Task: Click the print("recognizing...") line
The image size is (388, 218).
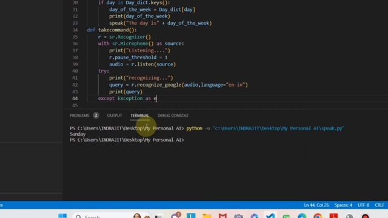Action: point(141,78)
